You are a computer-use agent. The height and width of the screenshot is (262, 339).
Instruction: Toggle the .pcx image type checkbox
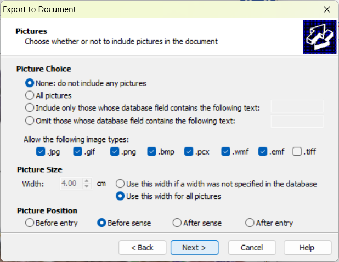[x=189, y=152]
